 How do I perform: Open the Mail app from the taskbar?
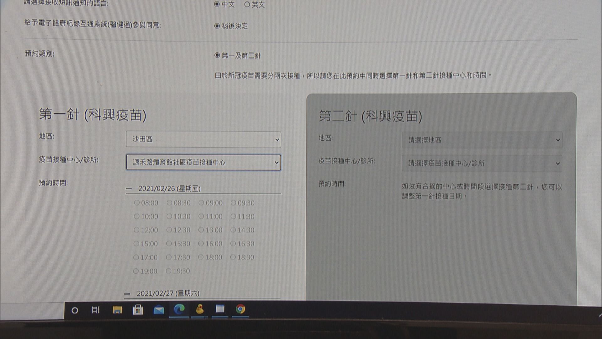159,310
